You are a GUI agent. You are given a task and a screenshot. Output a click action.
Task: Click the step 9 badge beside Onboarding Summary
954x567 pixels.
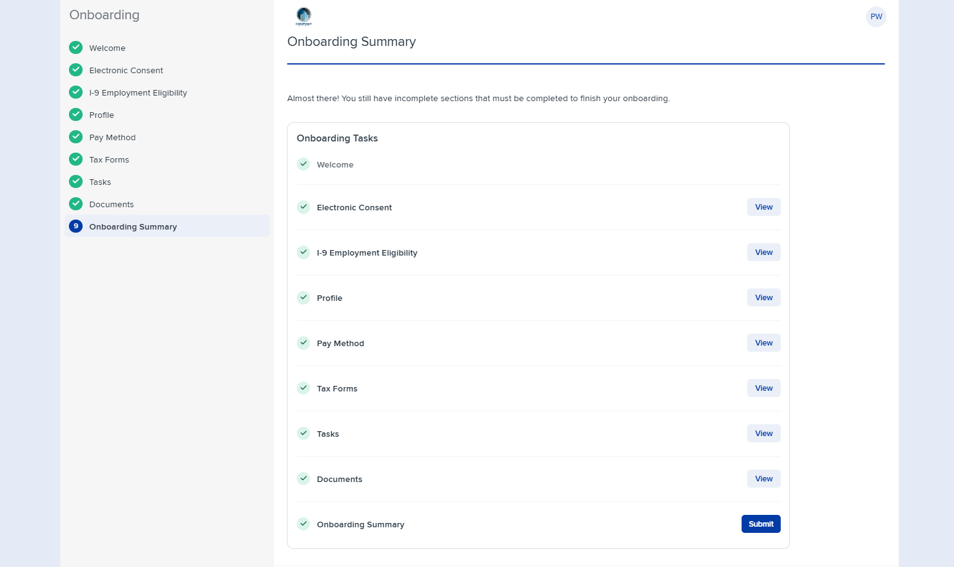pyautogui.click(x=76, y=226)
